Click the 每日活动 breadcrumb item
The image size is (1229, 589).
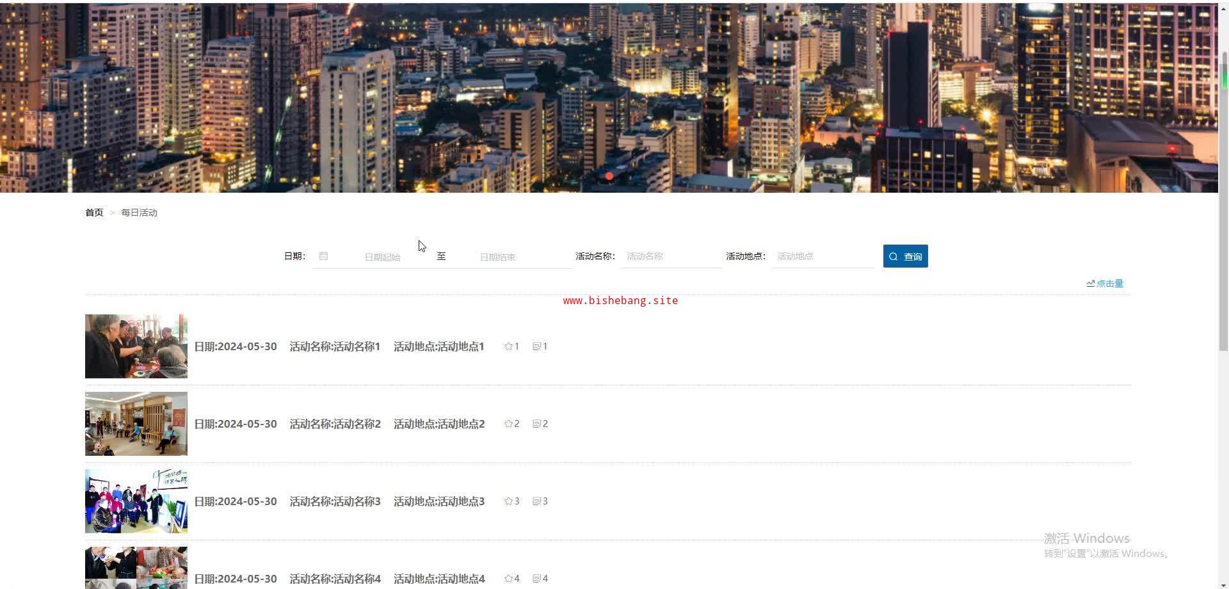(x=139, y=213)
